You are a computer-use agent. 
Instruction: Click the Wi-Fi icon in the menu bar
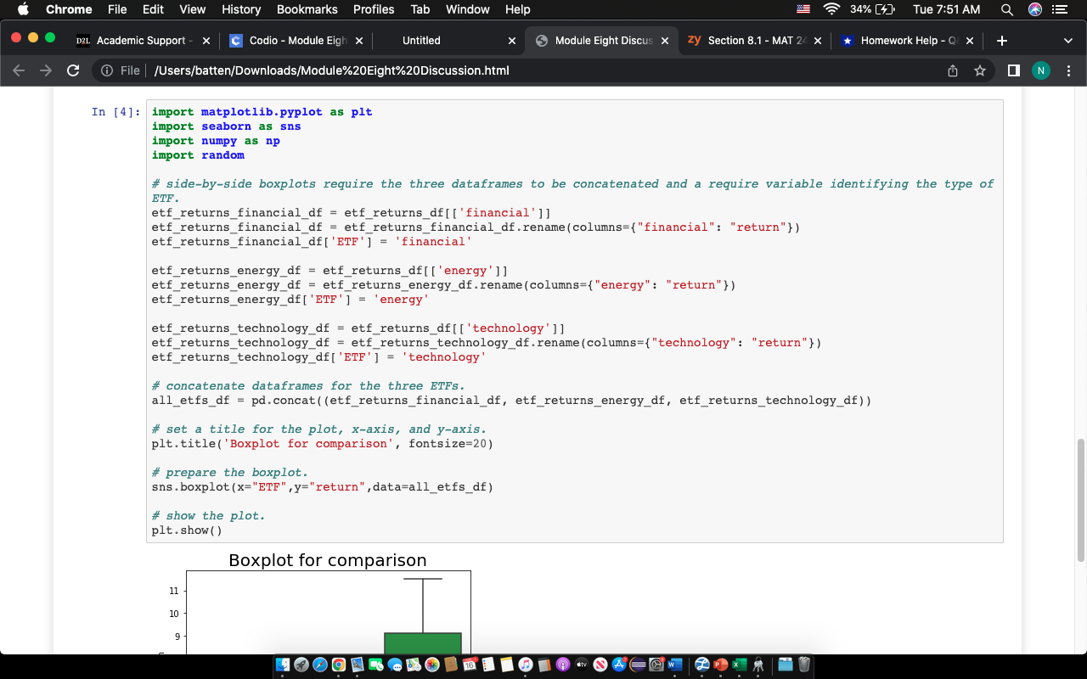coord(831,10)
